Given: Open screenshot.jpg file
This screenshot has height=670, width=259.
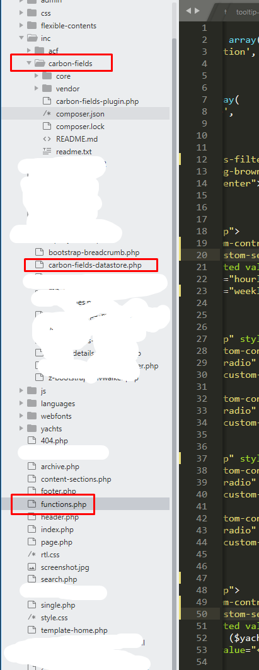Looking at the screenshot, I should [65, 567].
